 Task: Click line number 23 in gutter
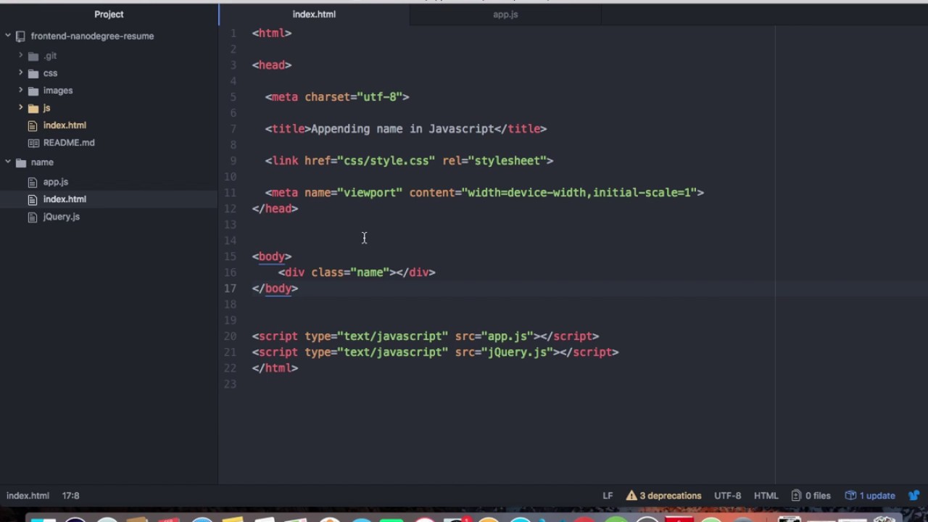click(x=231, y=384)
